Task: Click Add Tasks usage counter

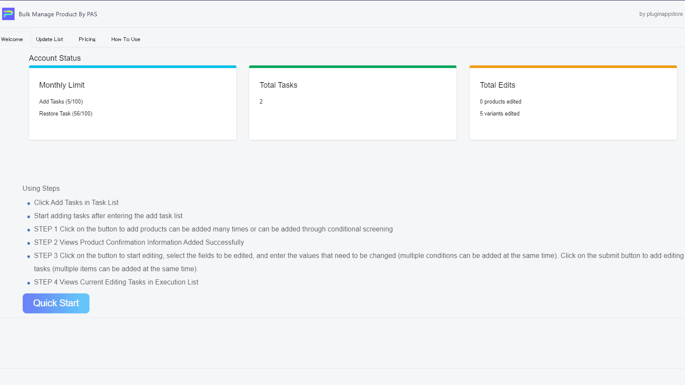Action: [x=61, y=101]
